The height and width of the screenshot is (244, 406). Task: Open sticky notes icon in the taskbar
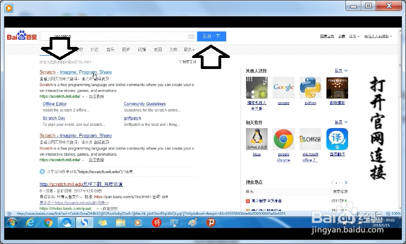point(102,222)
